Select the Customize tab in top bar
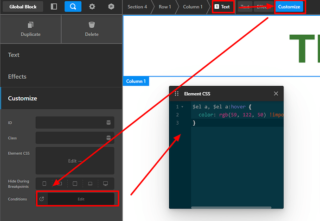The image size is (320, 221). 289,7
